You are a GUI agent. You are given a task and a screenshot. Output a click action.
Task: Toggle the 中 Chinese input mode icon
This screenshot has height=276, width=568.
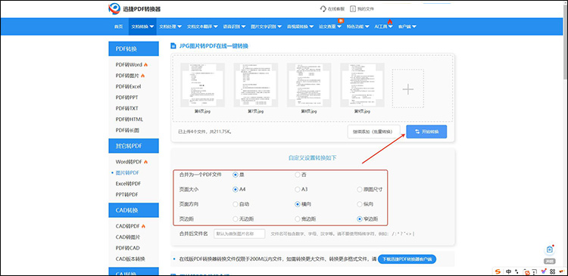[x=509, y=271]
